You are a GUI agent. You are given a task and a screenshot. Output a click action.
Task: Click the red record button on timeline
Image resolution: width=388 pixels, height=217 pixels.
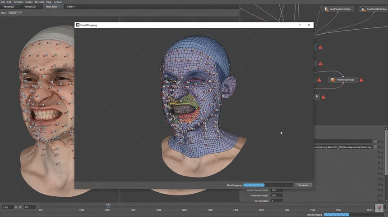click(379, 208)
